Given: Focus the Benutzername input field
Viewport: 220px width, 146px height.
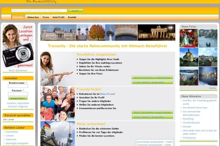Looking at the screenshot, I should (18, 86).
